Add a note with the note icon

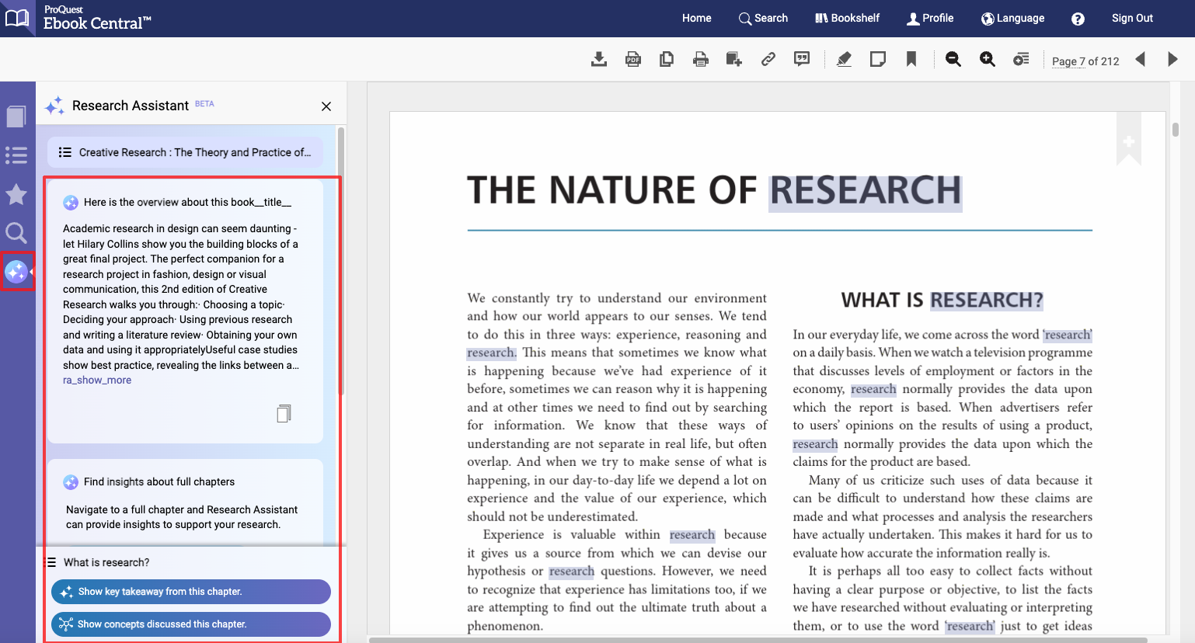click(x=878, y=60)
